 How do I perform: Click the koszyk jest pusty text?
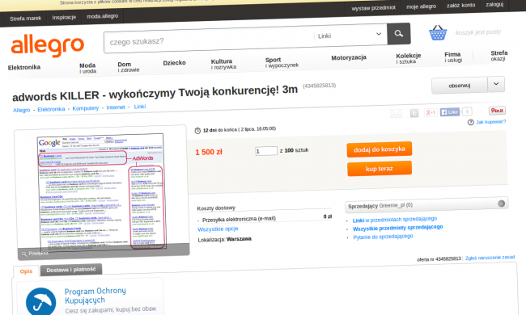(478, 32)
